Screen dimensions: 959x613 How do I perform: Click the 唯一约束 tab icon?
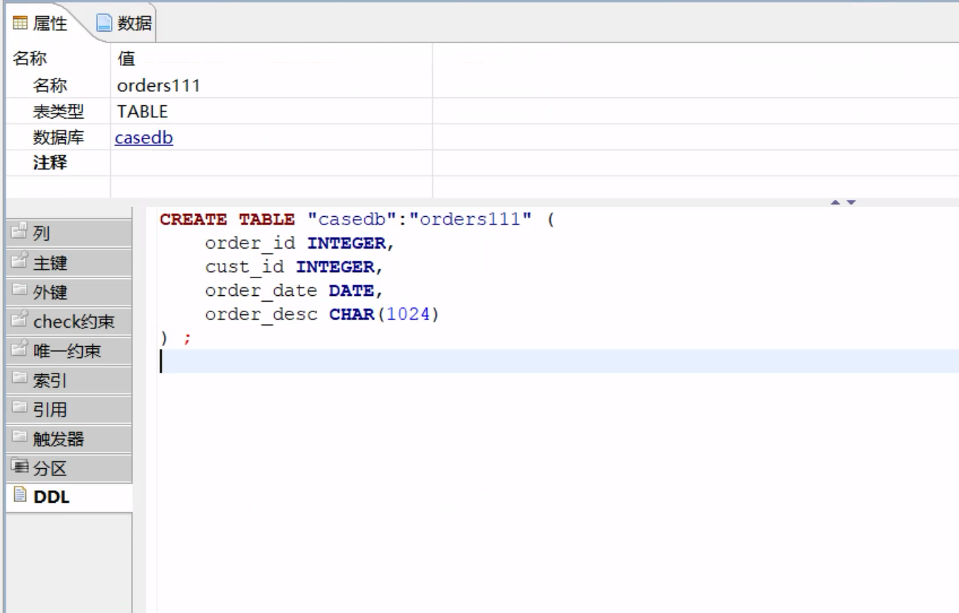(20, 350)
